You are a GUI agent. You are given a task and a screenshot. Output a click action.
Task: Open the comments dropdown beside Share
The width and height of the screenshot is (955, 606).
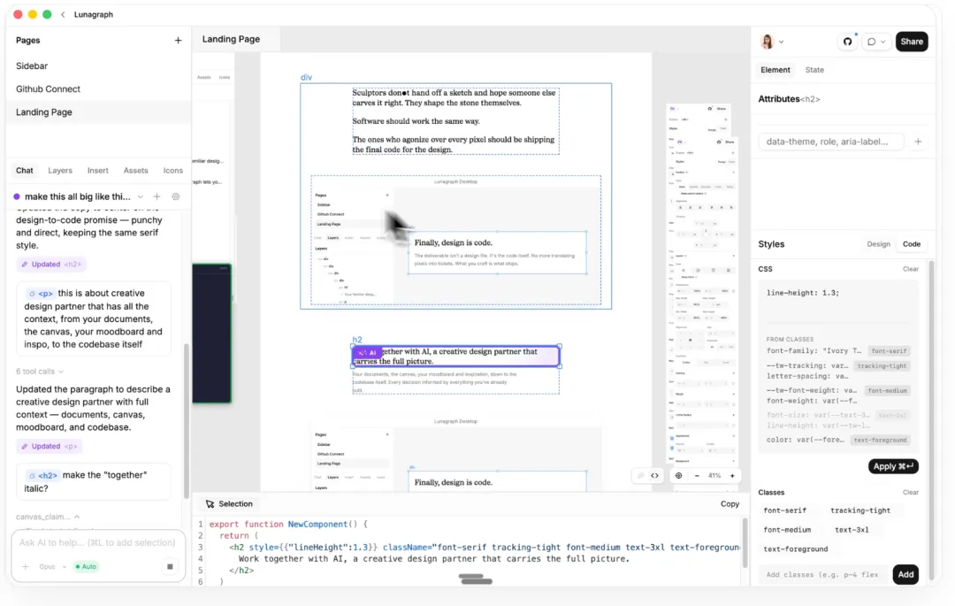pyautogui.click(x=875, y=42)
